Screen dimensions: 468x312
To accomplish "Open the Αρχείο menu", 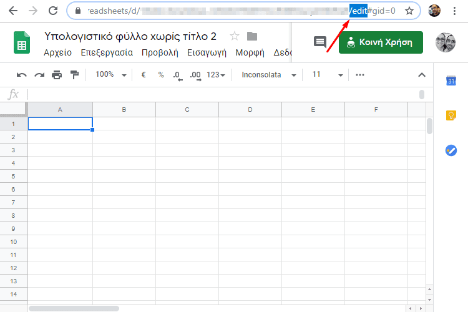I will (57, 53).
